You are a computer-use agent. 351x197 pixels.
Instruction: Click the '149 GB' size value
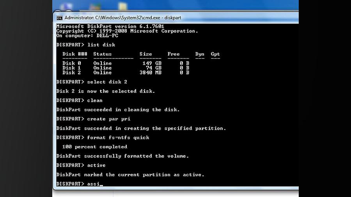(152, 63)
